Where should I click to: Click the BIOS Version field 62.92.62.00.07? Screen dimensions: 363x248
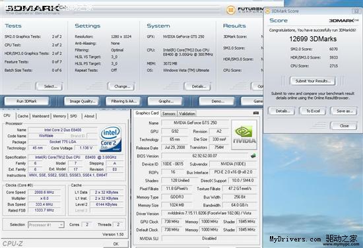(x=205, y=156)
